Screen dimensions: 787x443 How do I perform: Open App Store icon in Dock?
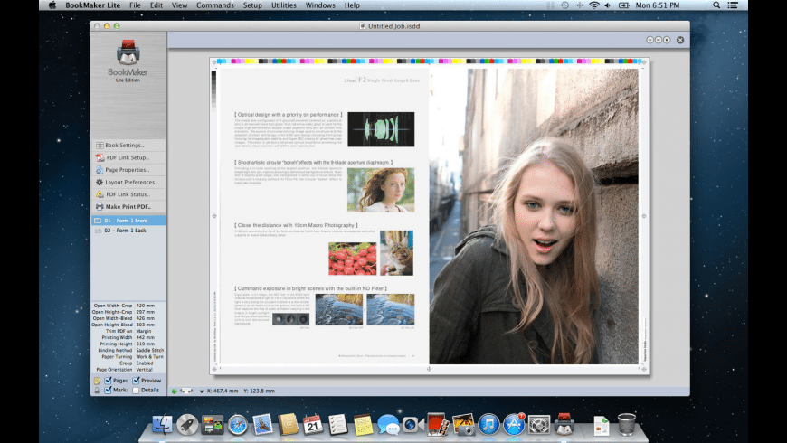(514, 425)
